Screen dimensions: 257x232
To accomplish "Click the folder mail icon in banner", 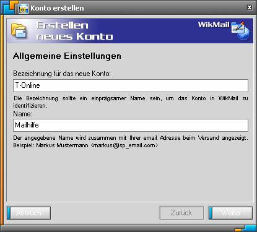I will (x=19, y=31).
